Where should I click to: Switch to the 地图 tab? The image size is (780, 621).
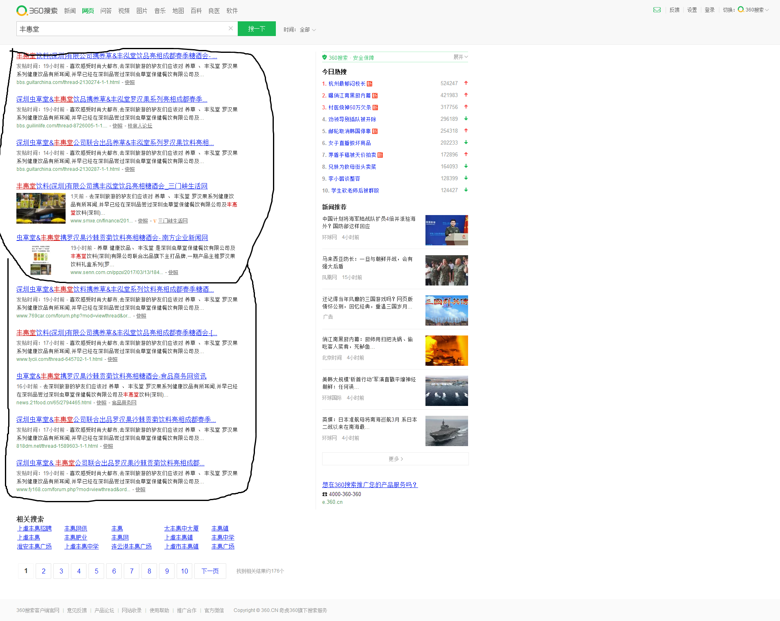click(178, 11)
